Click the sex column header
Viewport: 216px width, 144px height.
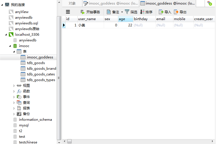pyautogui.click(x=111, y=19)
